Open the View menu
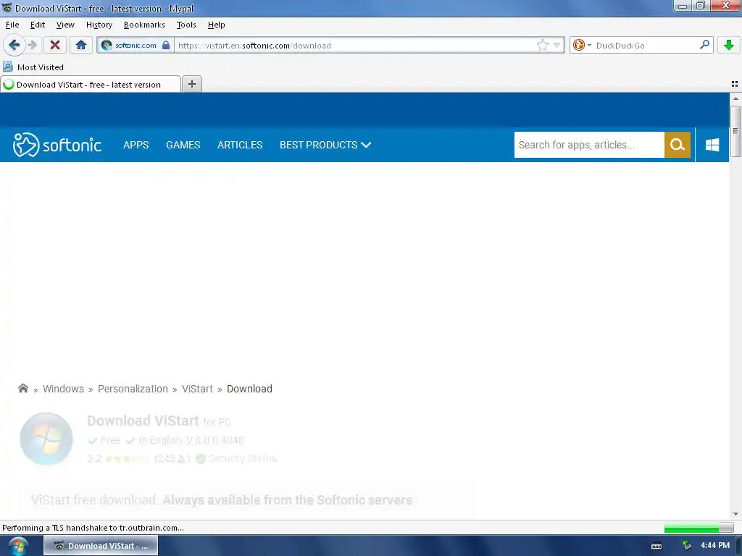Image resolution: width=742 pixels, height=556 pixels. (65, 25)
